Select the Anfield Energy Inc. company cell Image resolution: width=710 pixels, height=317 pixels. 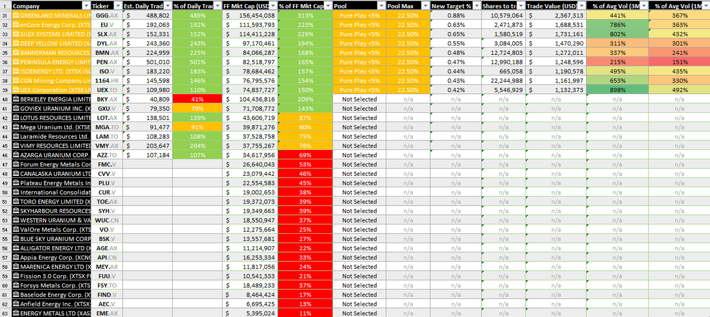[x=51, y=304]
